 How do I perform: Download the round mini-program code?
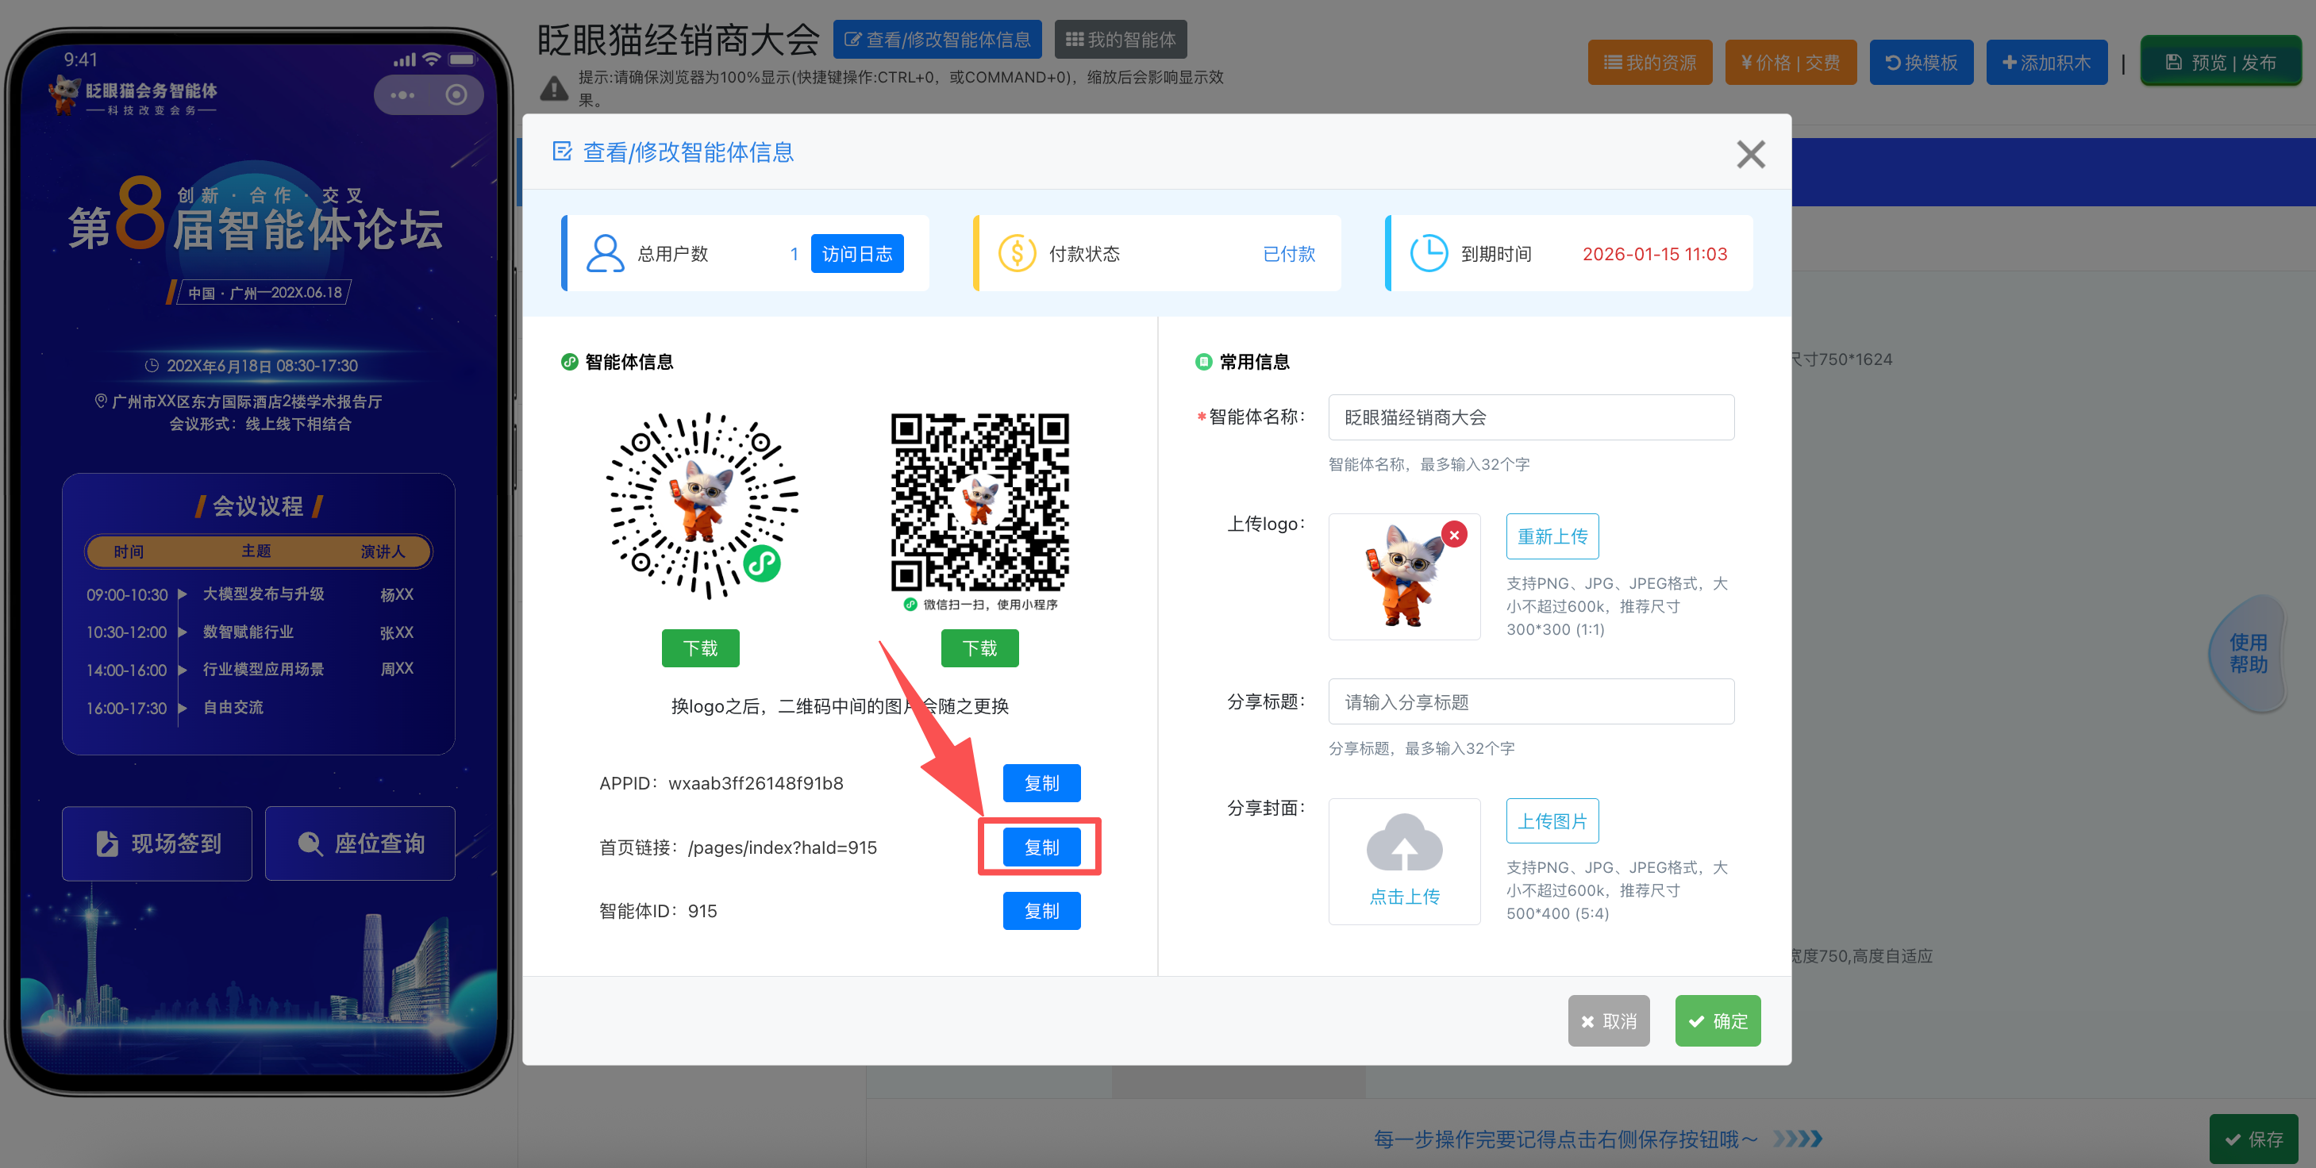[700, 647]
